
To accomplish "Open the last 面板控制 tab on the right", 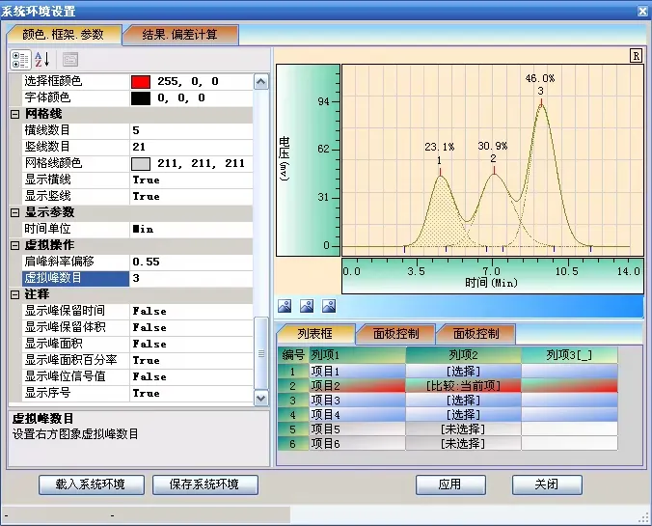I will 476,334.
